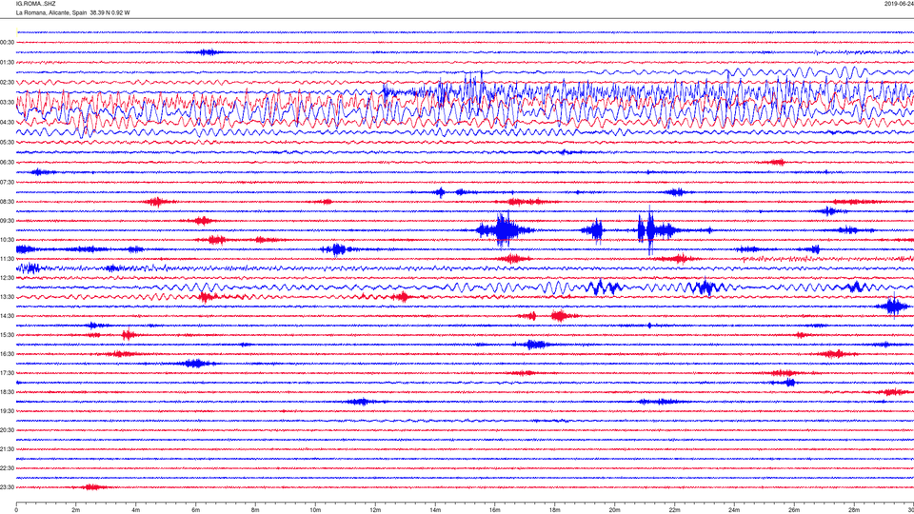Screen dimensions: 914x514
Task: Select the 20:30 time label
Action: 7,430
